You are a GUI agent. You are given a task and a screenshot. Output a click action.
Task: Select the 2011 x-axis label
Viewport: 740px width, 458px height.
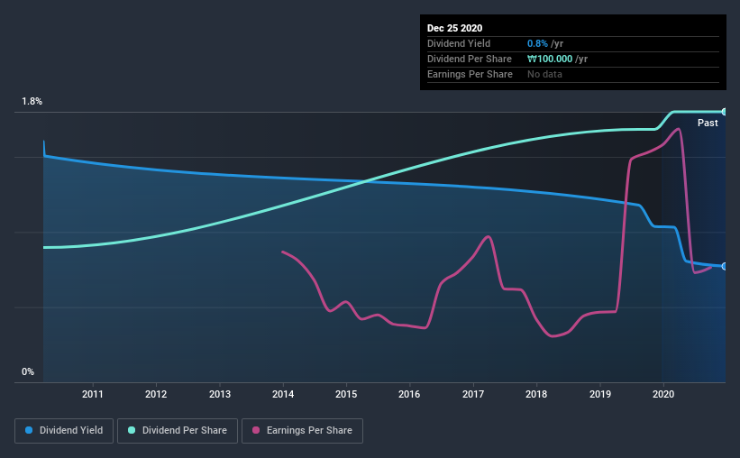tap(93, 394)
